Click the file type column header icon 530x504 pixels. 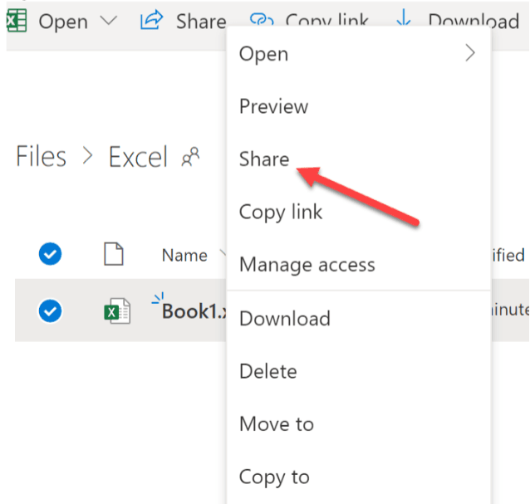pos(113,255)
